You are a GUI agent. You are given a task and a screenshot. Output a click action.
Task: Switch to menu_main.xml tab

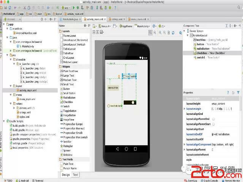pos(138,19)
